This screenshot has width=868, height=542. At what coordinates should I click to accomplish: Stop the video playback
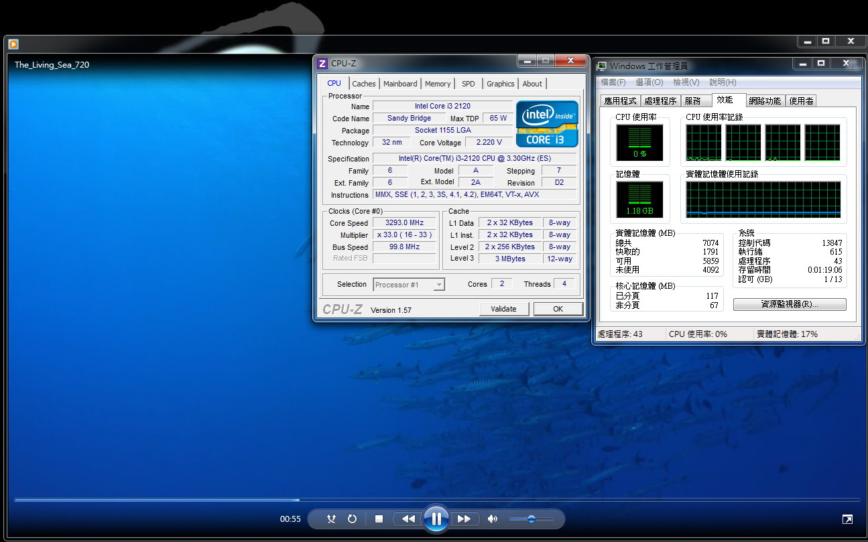pos(379,519)
